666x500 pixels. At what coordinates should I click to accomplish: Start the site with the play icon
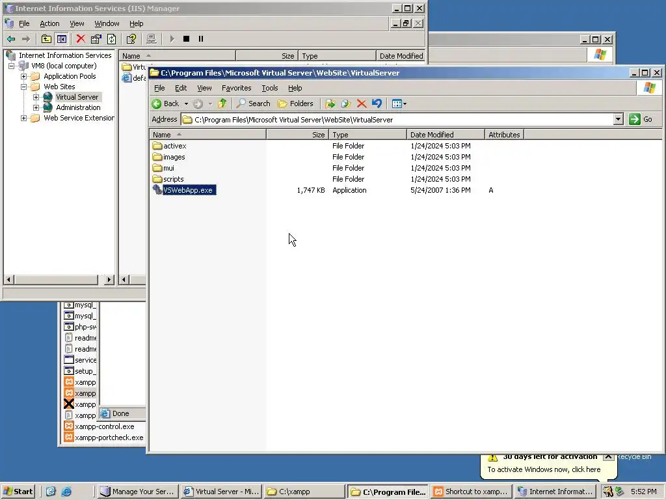tap(172, 39)
